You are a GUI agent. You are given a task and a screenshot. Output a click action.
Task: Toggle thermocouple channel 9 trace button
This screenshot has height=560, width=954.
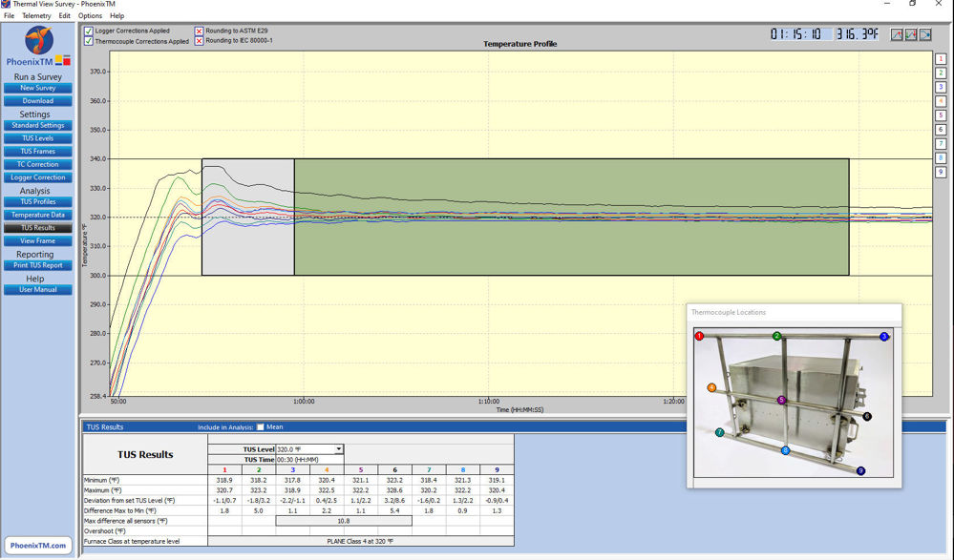click(941, 172)
